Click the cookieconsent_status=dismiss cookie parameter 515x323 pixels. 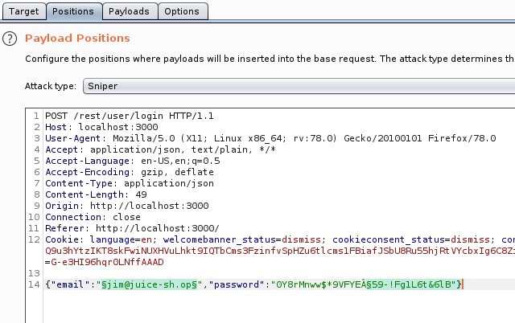[411, 239]
